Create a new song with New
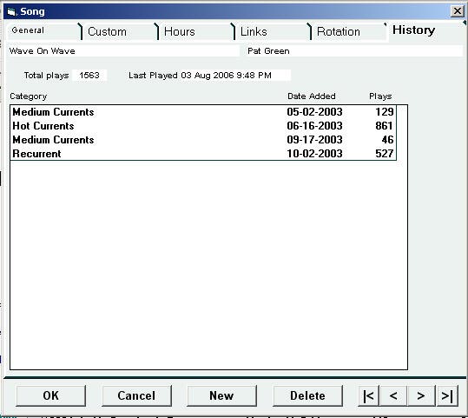Screen dimensions: 468x418 (x=221, y=395)
